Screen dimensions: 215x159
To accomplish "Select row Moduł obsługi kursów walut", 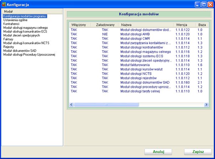I will [139, 69].
